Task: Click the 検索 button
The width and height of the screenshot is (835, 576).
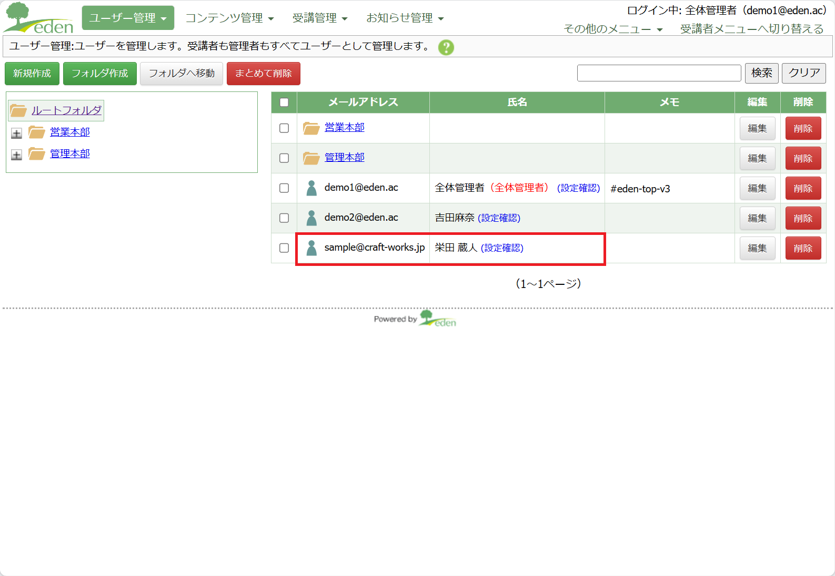Action: (x=762, y=73)
